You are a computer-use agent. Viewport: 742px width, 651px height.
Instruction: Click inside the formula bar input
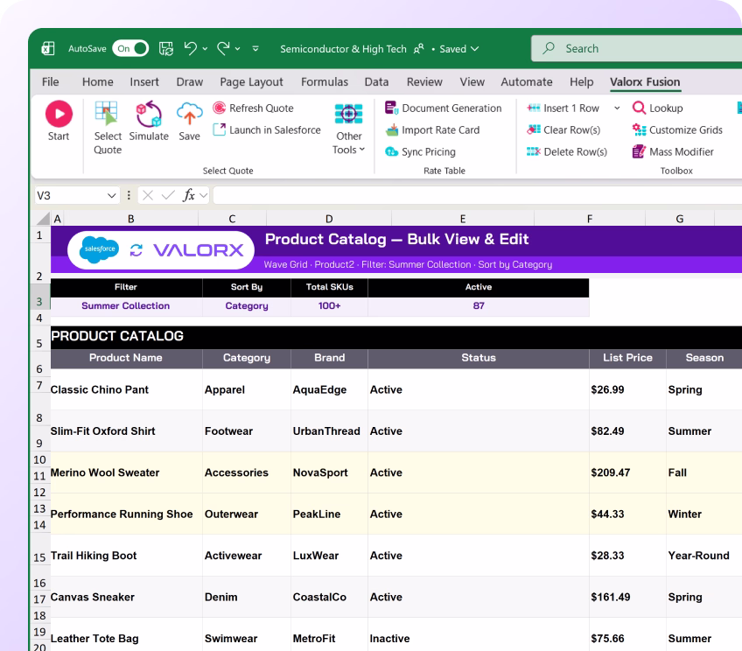point(478,195)
